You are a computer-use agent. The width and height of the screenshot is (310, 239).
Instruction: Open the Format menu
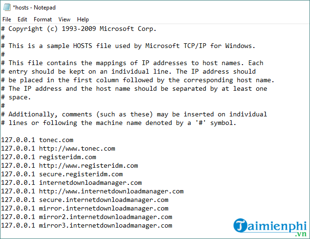[x=43, y=19]
